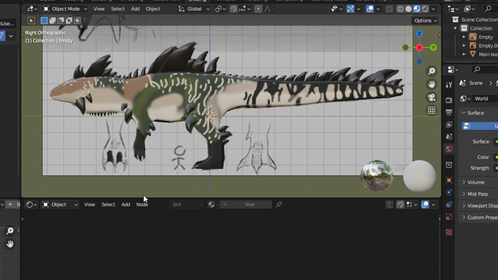Click the New material button
Viewport: 498px width, 280px height.
pyautogui.click(x=249, y=205)
